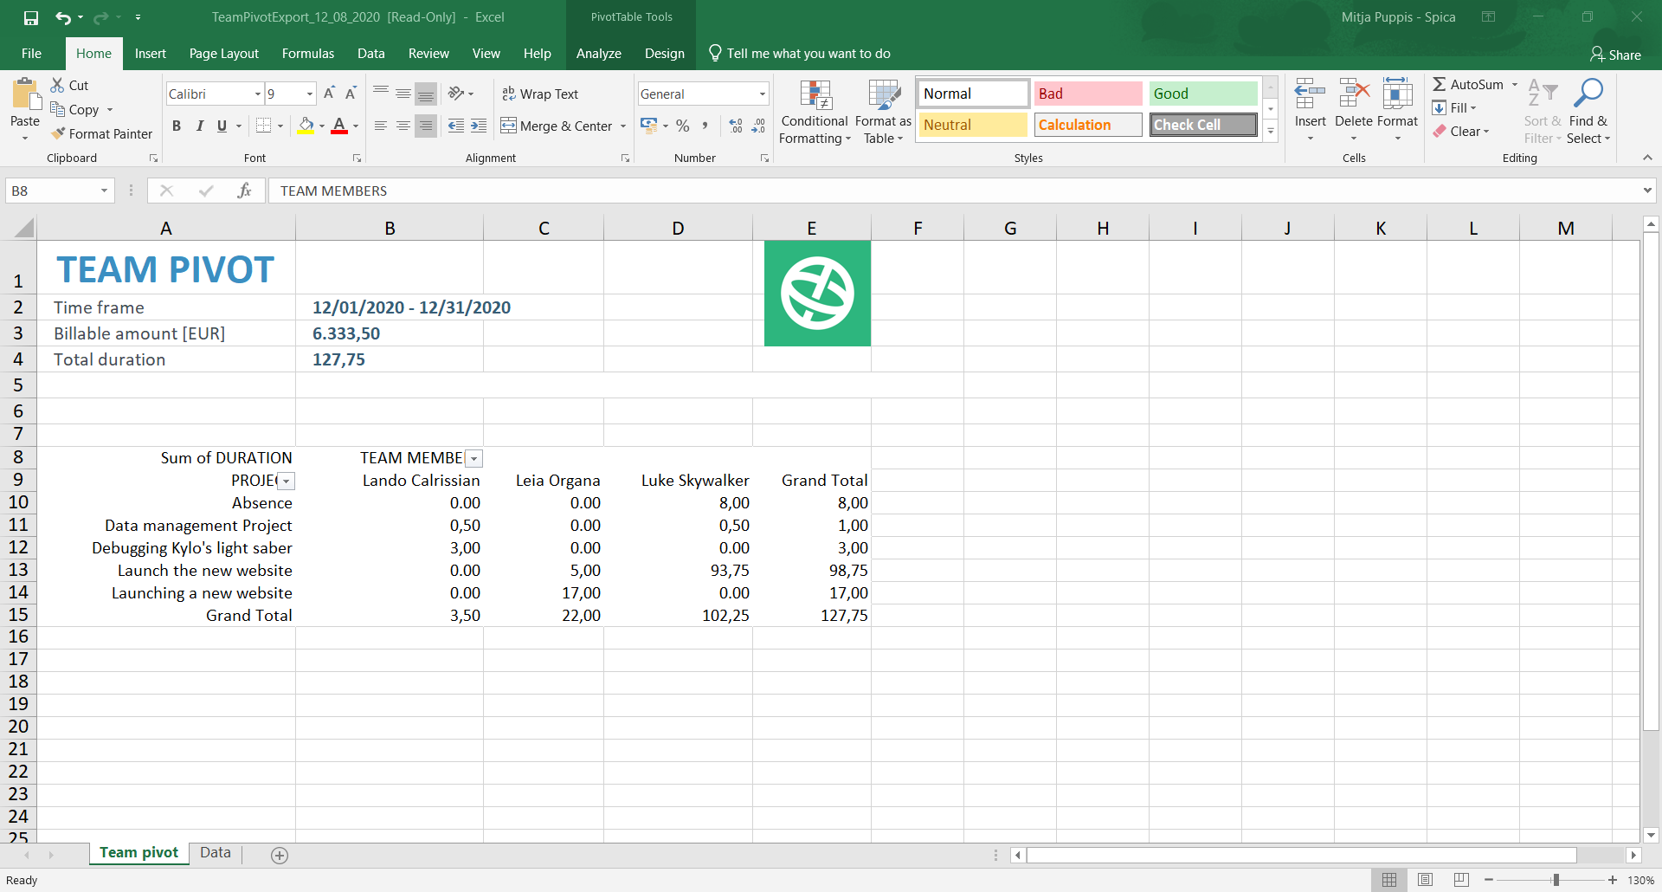Switch to the Data sheet tab
This screenshot has height=892, width=1662.
[216, 853]
